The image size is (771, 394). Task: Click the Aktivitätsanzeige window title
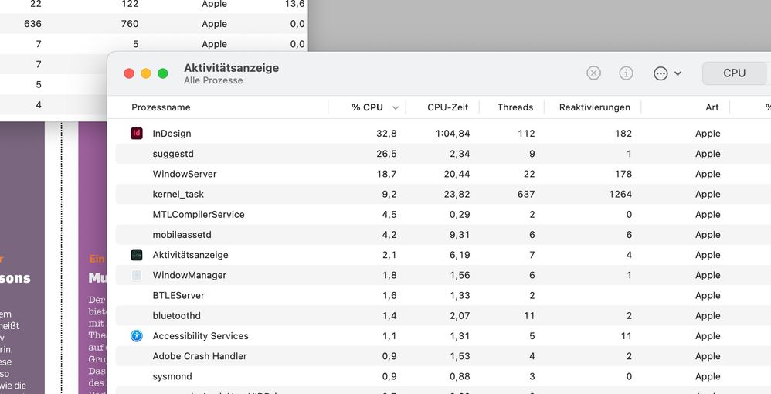[x=231, y=68]
